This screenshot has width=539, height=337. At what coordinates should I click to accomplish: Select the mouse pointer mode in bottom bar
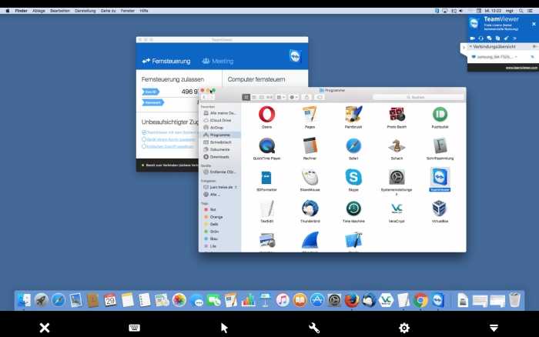(x=224, y=328)
